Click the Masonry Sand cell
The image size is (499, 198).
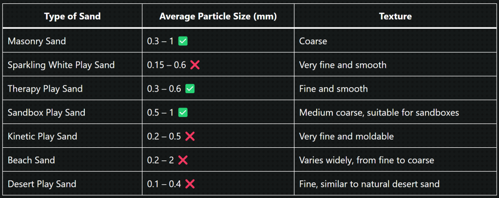click(x=72, y=41)
